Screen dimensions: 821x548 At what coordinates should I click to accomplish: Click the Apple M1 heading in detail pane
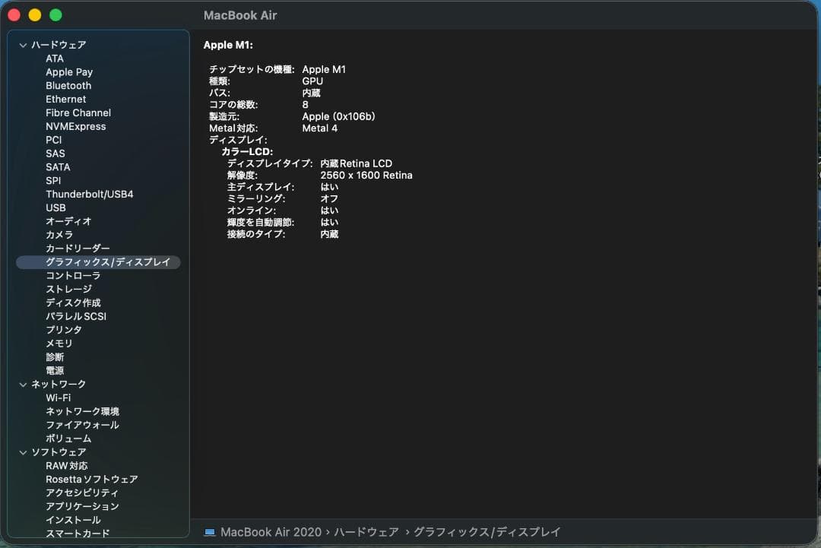pos(228,45)
